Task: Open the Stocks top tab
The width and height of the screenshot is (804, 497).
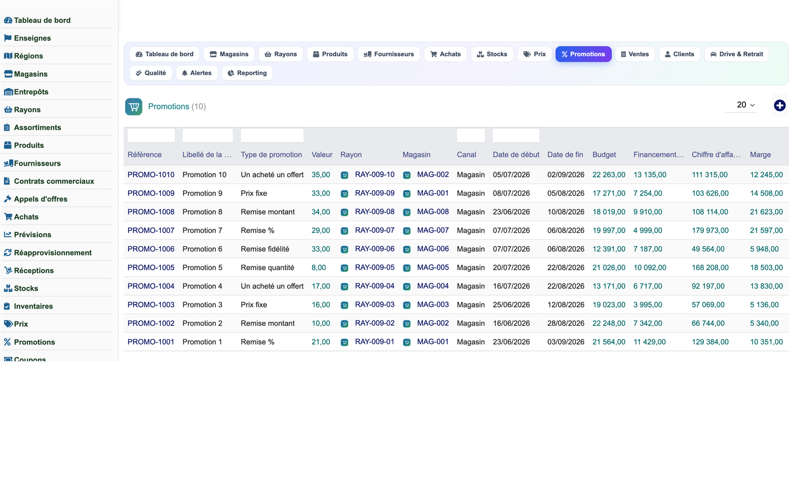Action: click(x=492, y=54)
